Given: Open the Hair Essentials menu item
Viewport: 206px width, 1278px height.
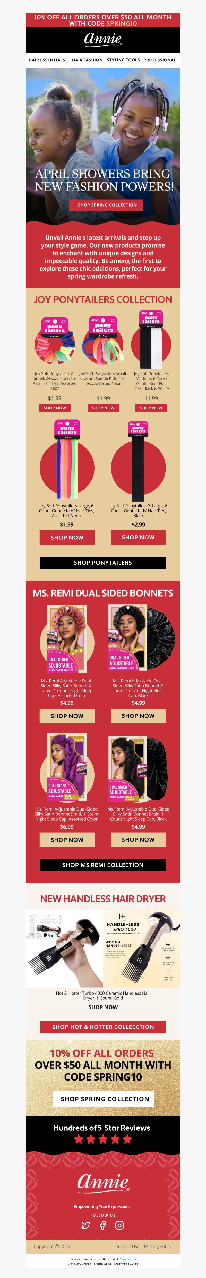Looking at the screenshot, I should tap(47, 60).
